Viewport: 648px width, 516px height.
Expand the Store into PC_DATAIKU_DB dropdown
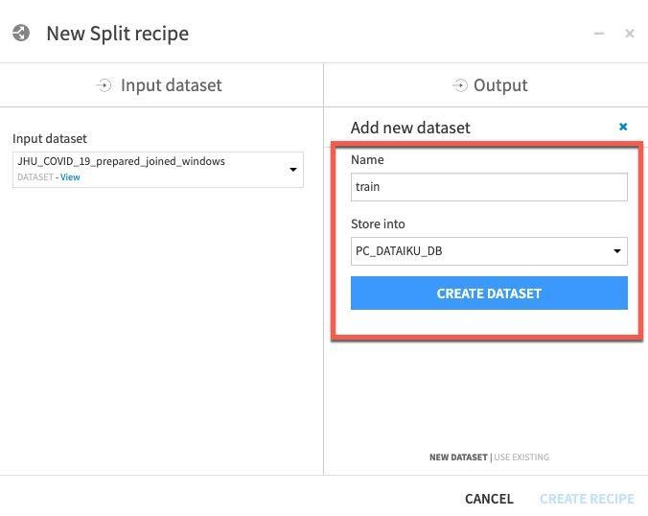[x=617, y=251]
